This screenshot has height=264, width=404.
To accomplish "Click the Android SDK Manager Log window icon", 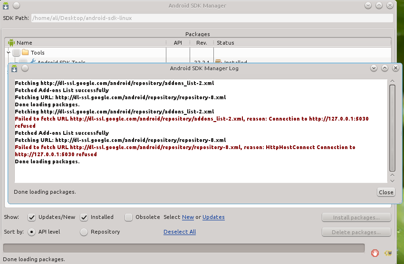I will click(x=15, y=68).
